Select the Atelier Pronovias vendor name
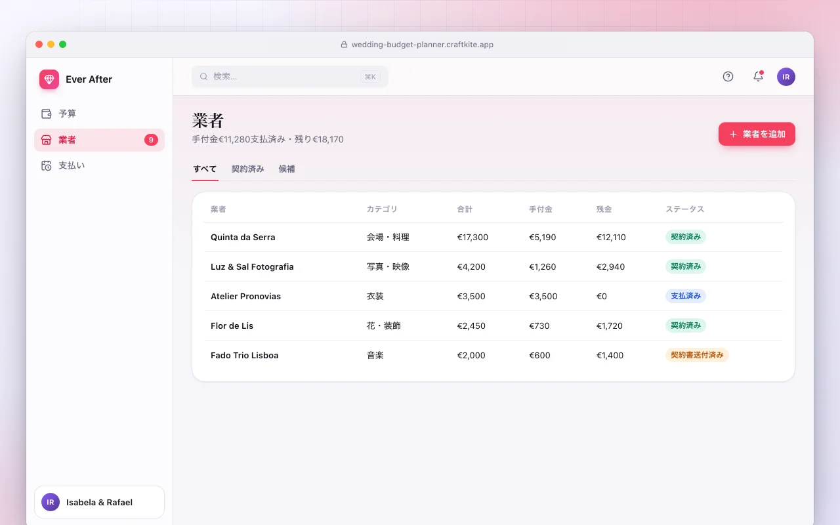 [245, 297]
